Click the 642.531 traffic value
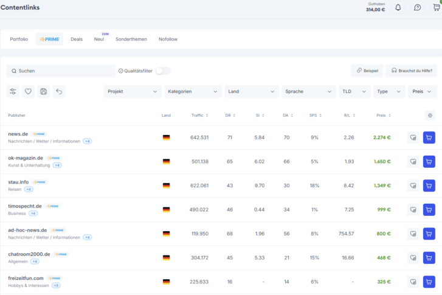The height and width of the screenshot is (295, 442). point(199,137)
